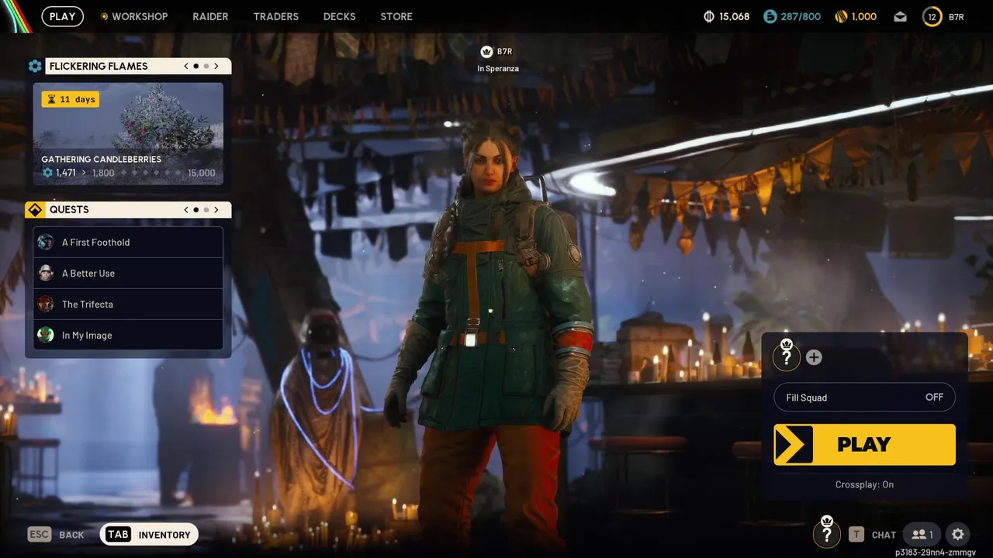The height and width of the screenshot is (558, 993).
Task: Toggle Fill Squad setting
Action: tap(864, 398)
